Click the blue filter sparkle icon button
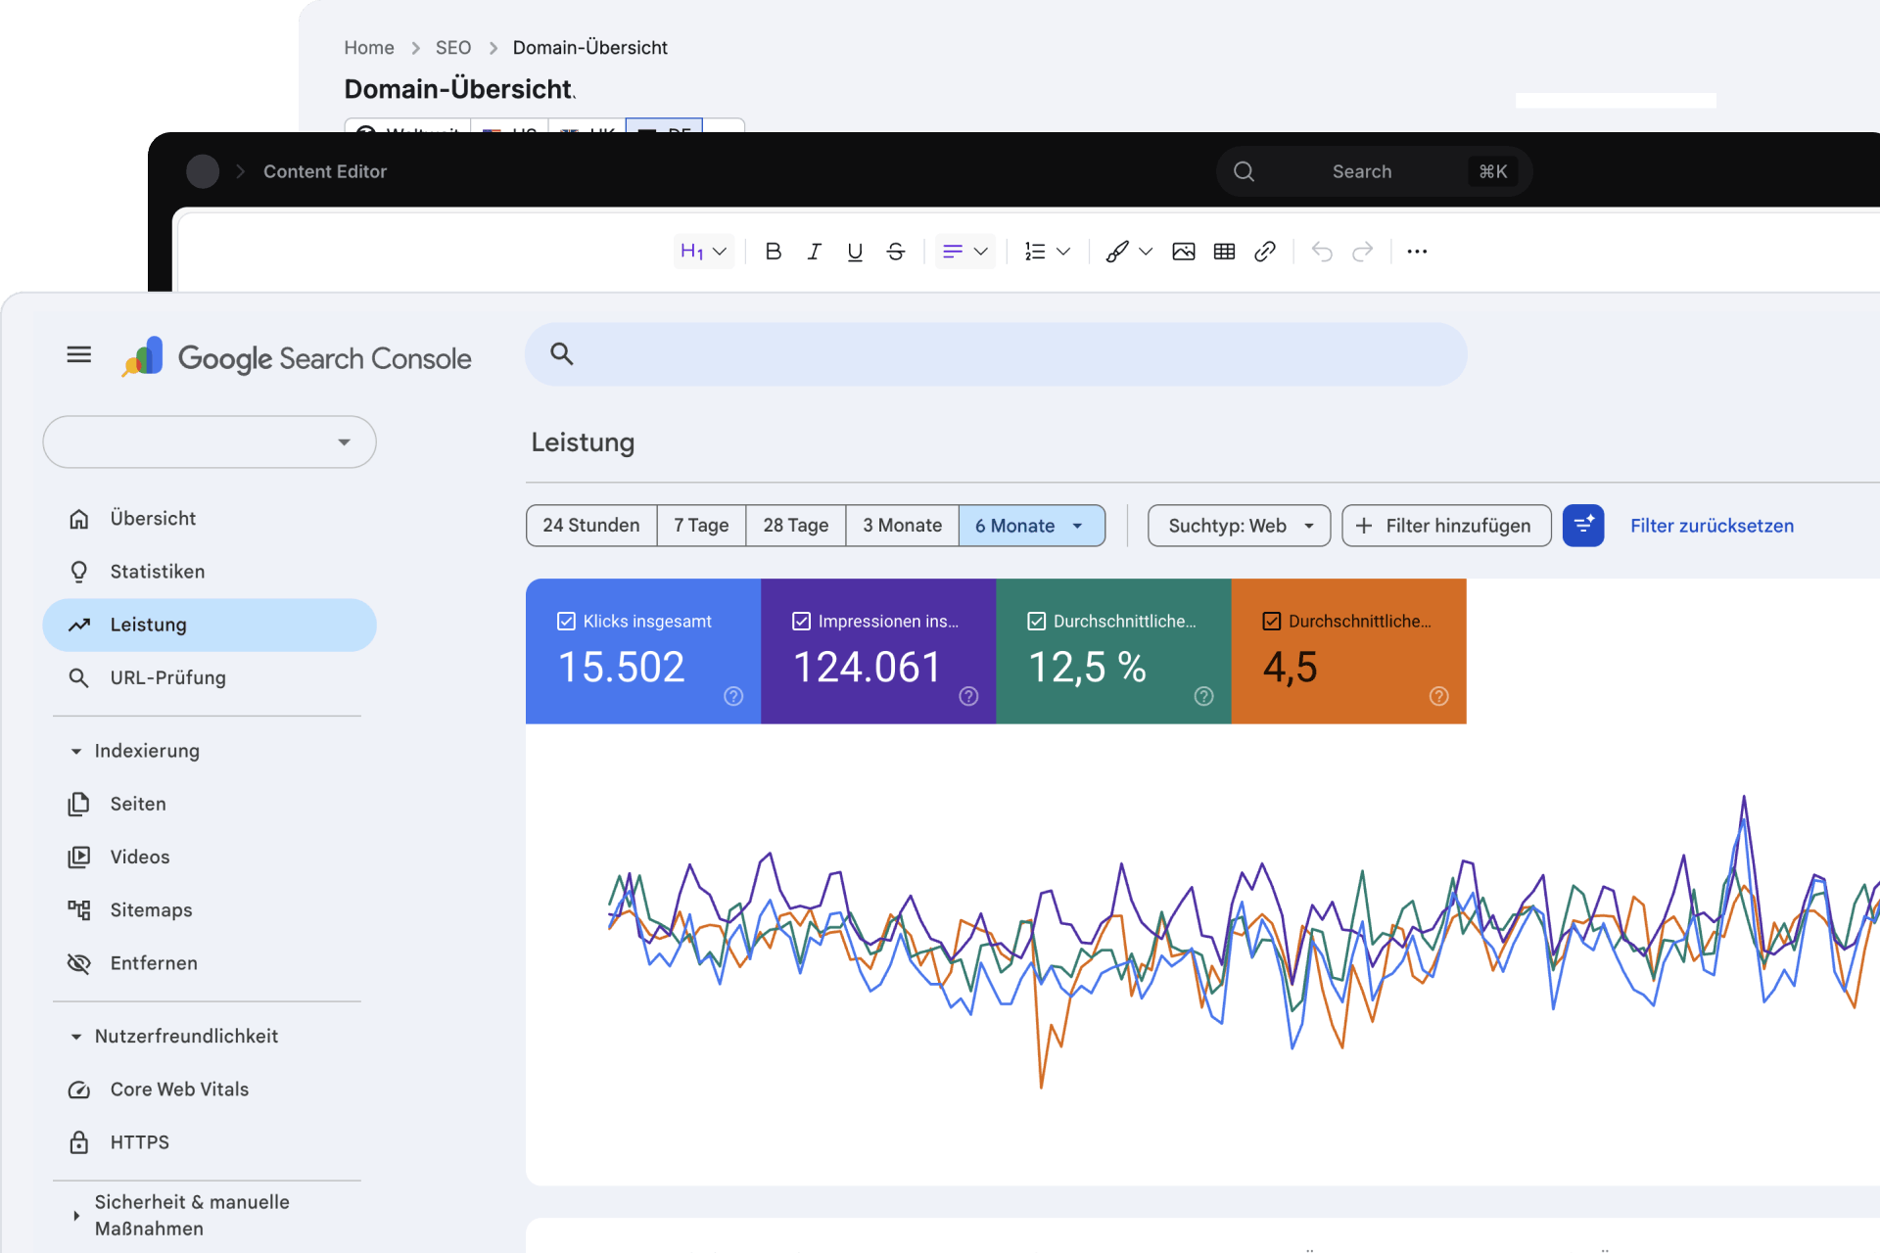Viewport: 1880px width, 1253px height. click(x=1583, y=526)
